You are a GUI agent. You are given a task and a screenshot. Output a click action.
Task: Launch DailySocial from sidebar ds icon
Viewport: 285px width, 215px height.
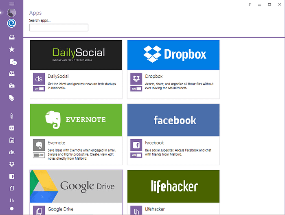point(12,152)
